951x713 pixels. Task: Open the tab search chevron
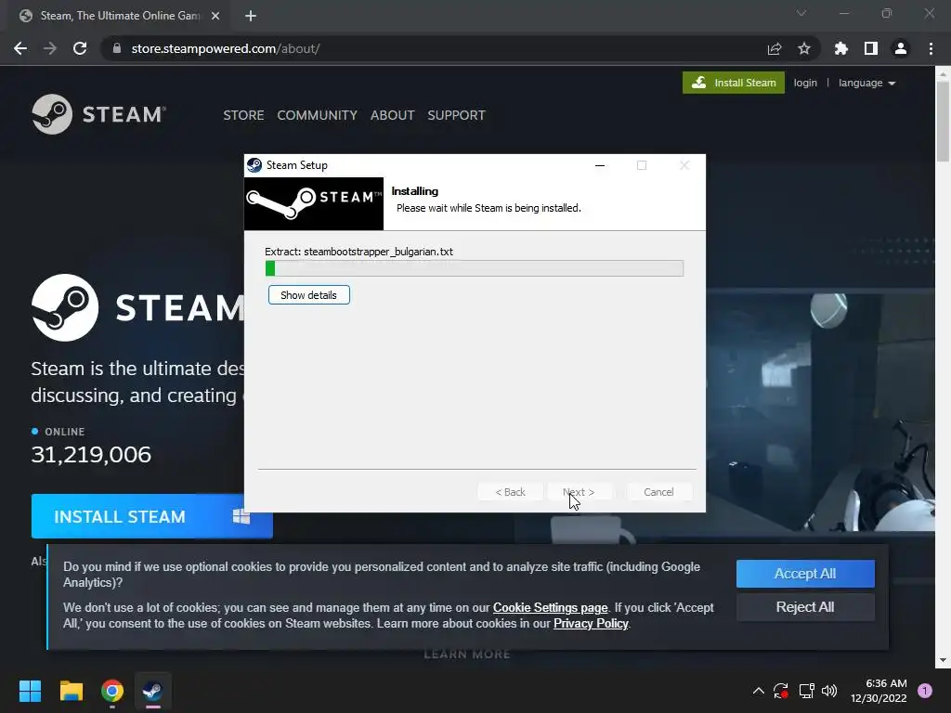click(801, 13)
